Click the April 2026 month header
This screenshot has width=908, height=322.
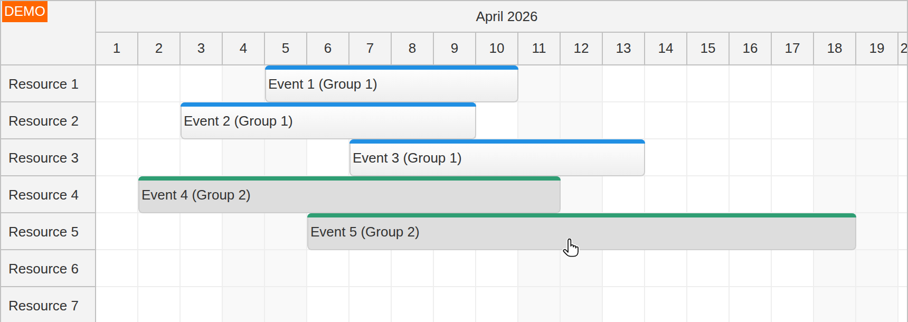(x=506, y=16)
